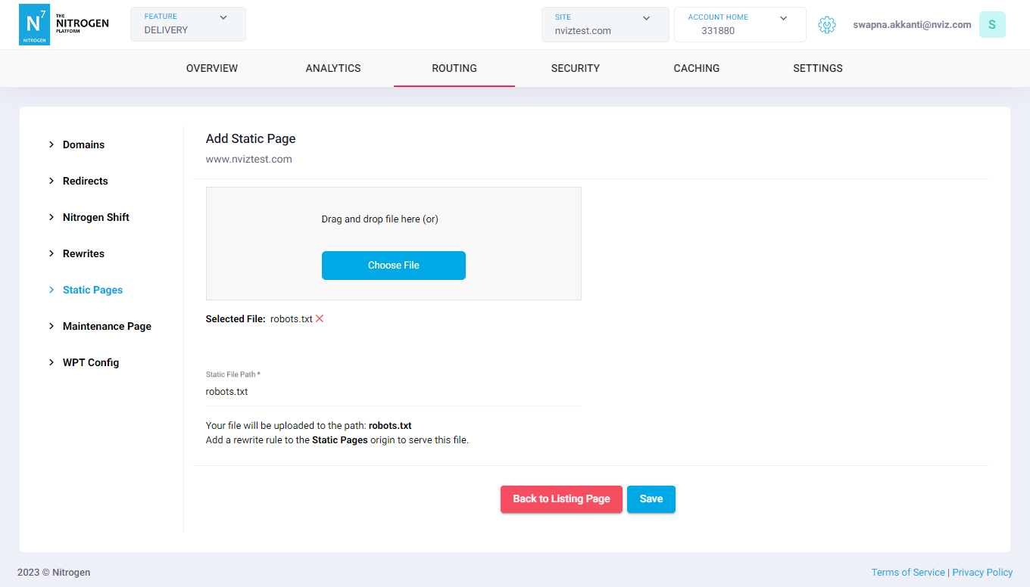Go to the Caching tab
This screenshot has width=1030, height=587.
pyautogui.click(x=696, y=68)
